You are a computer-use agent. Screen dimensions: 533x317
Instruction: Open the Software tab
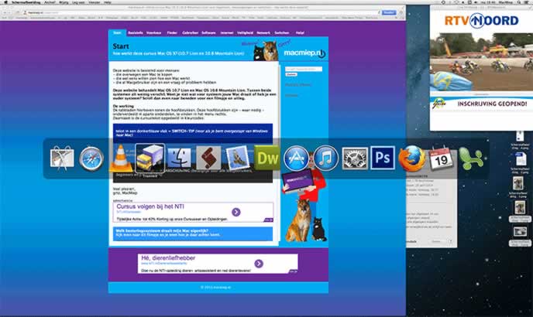[208, 33]
